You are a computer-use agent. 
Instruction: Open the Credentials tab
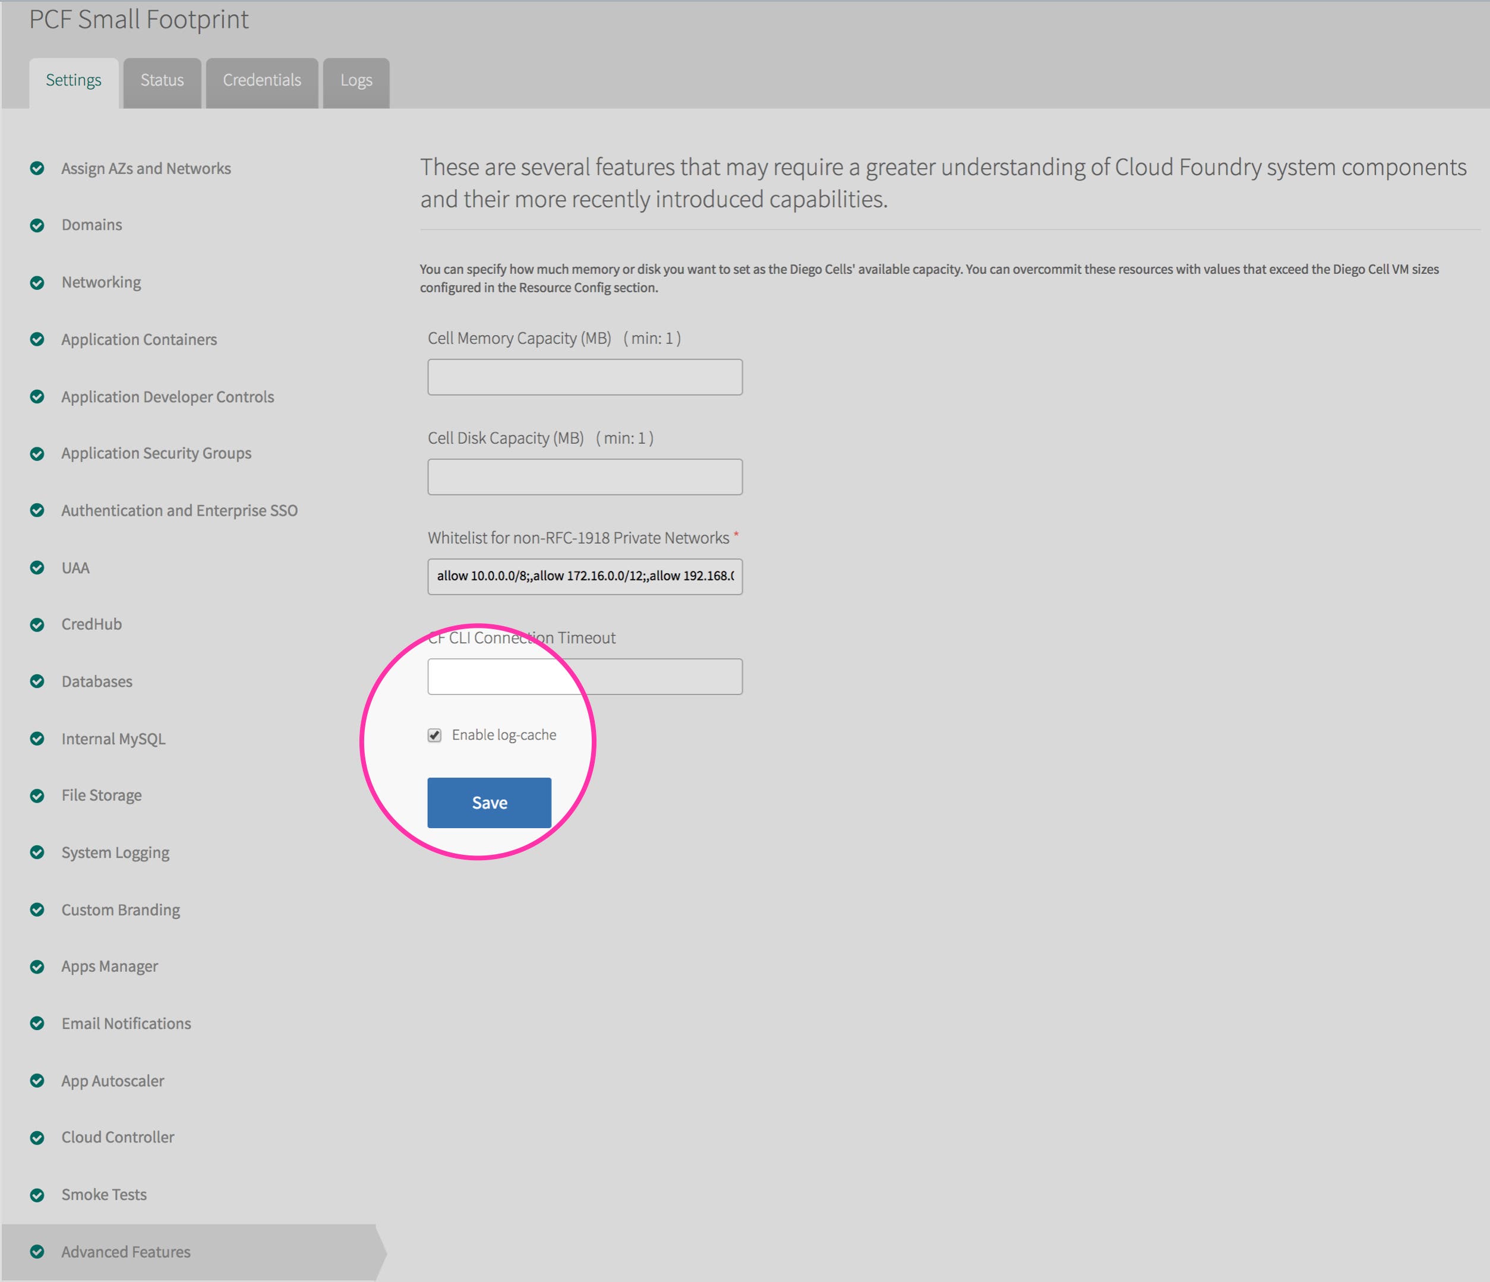click(261, 81)
